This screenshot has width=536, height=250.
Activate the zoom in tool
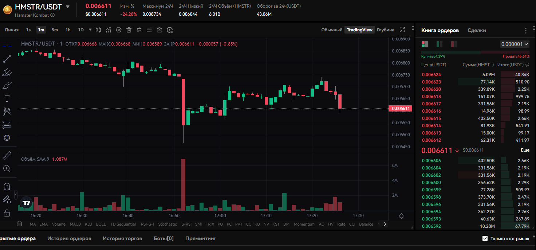(x=7, y=168)
